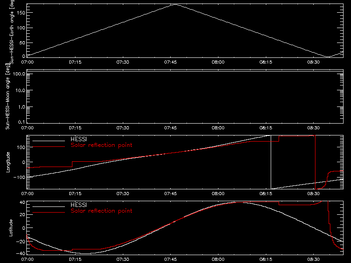This screenshot has height=263, width=351.
Task: Click the Sun-HESSI-Moon angle [deg] axis title
Action: [x=8, y=96]
